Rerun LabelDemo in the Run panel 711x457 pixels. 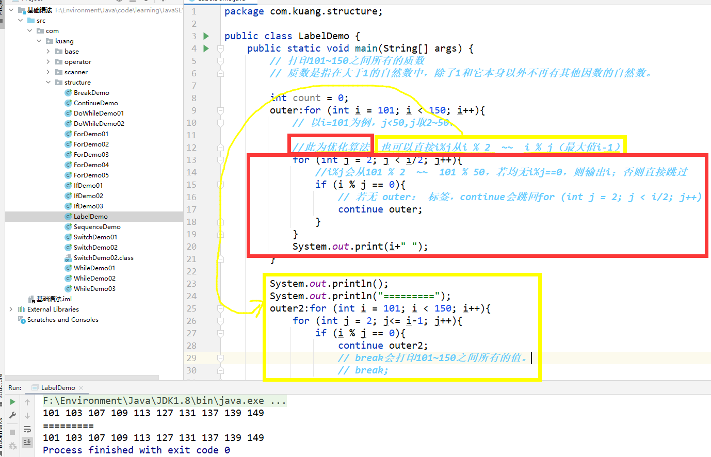click(x=12, y=402)
